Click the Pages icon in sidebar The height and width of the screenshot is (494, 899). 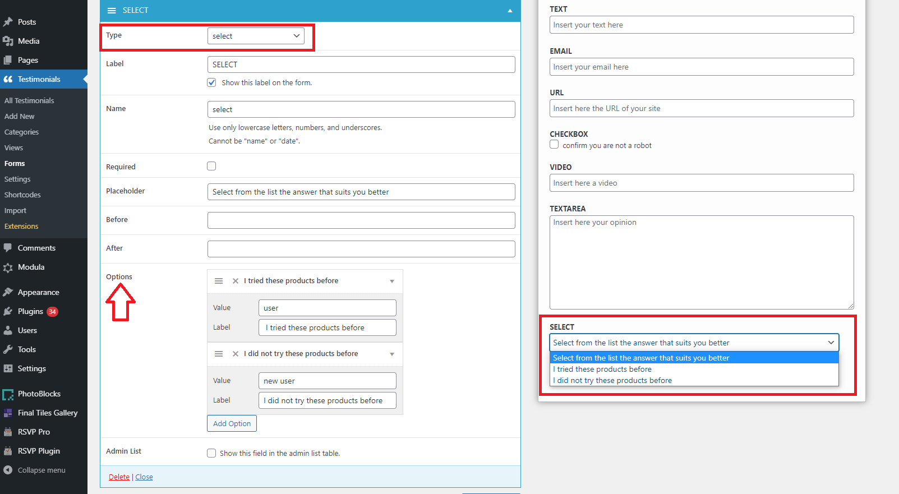pyautogui.click(x=8, y=60)
